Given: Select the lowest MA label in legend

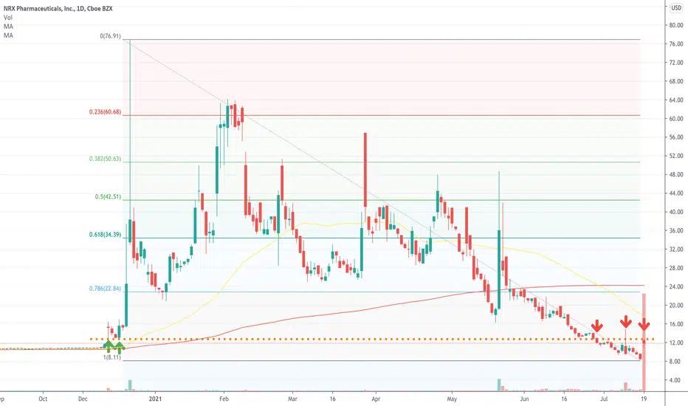Looking at the screenshot, I should coord(8,35).
